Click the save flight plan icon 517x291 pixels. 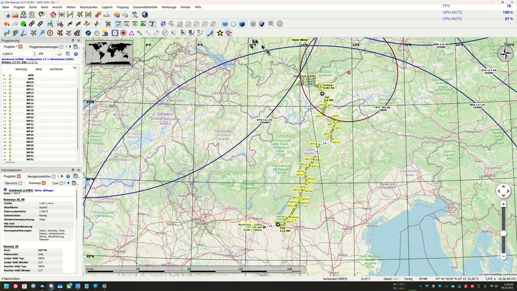23,15
